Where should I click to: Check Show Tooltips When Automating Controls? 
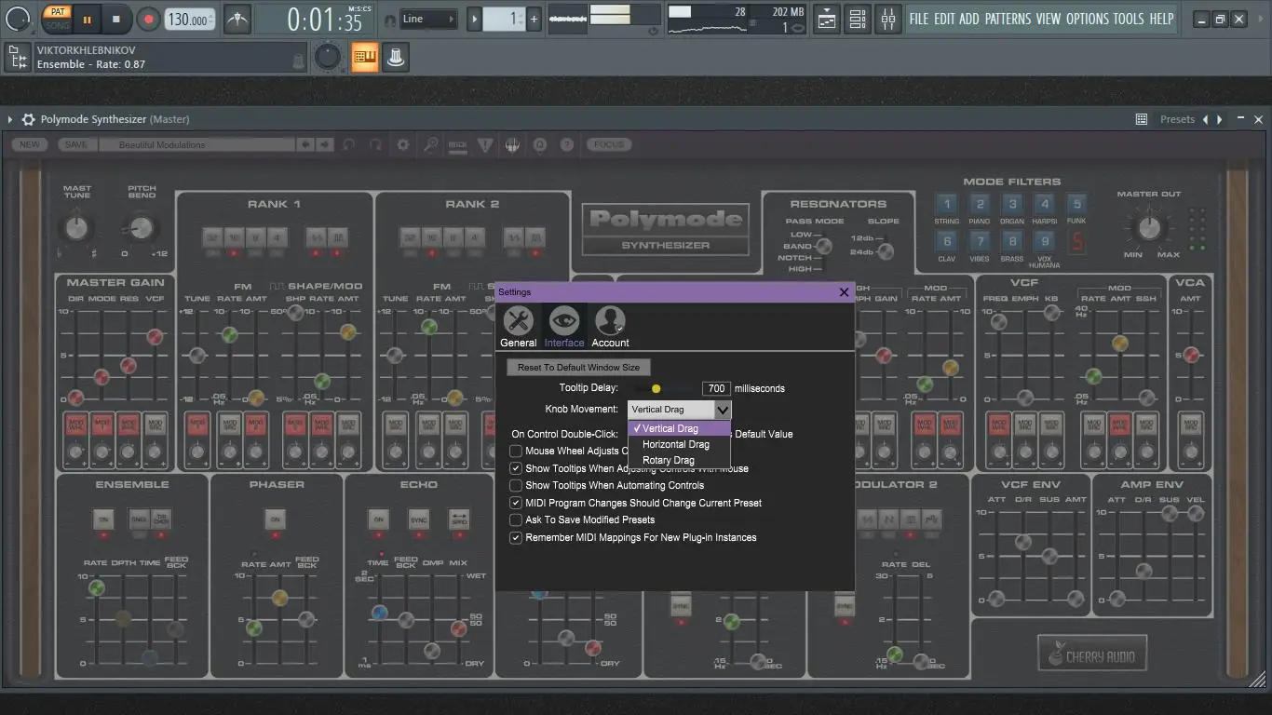[516, 485]
